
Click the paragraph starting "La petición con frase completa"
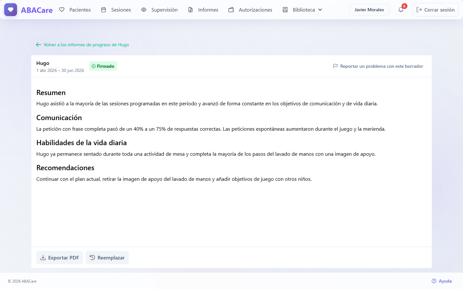click(x=211, y=129)
